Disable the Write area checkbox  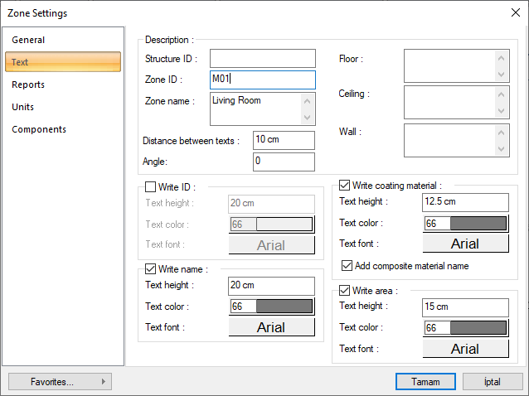(346, 291)
